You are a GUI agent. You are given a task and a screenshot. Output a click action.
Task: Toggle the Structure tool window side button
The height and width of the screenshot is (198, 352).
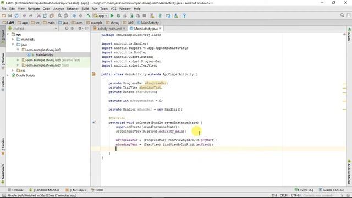pyautogui.click(x=3, y=61)
